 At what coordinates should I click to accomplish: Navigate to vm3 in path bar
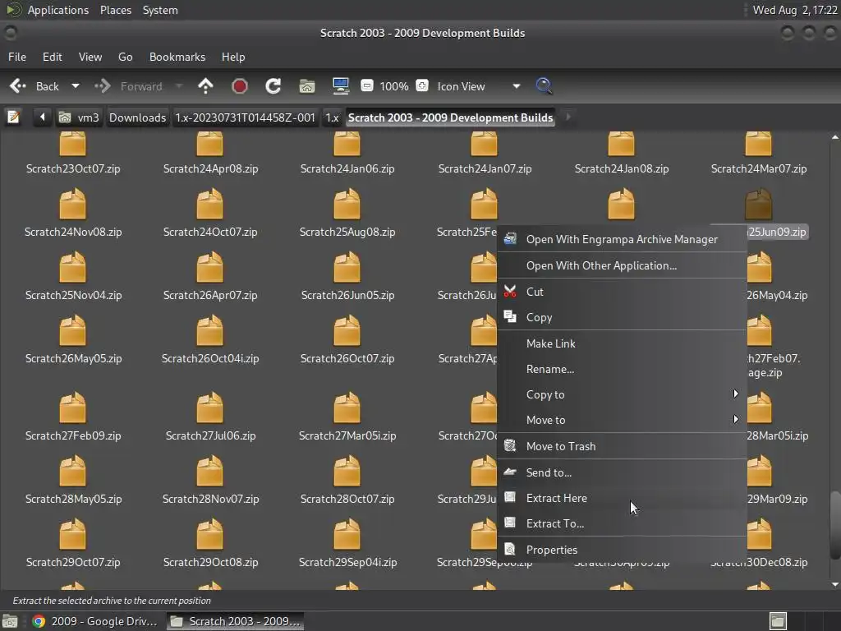[x=80, y=117]
